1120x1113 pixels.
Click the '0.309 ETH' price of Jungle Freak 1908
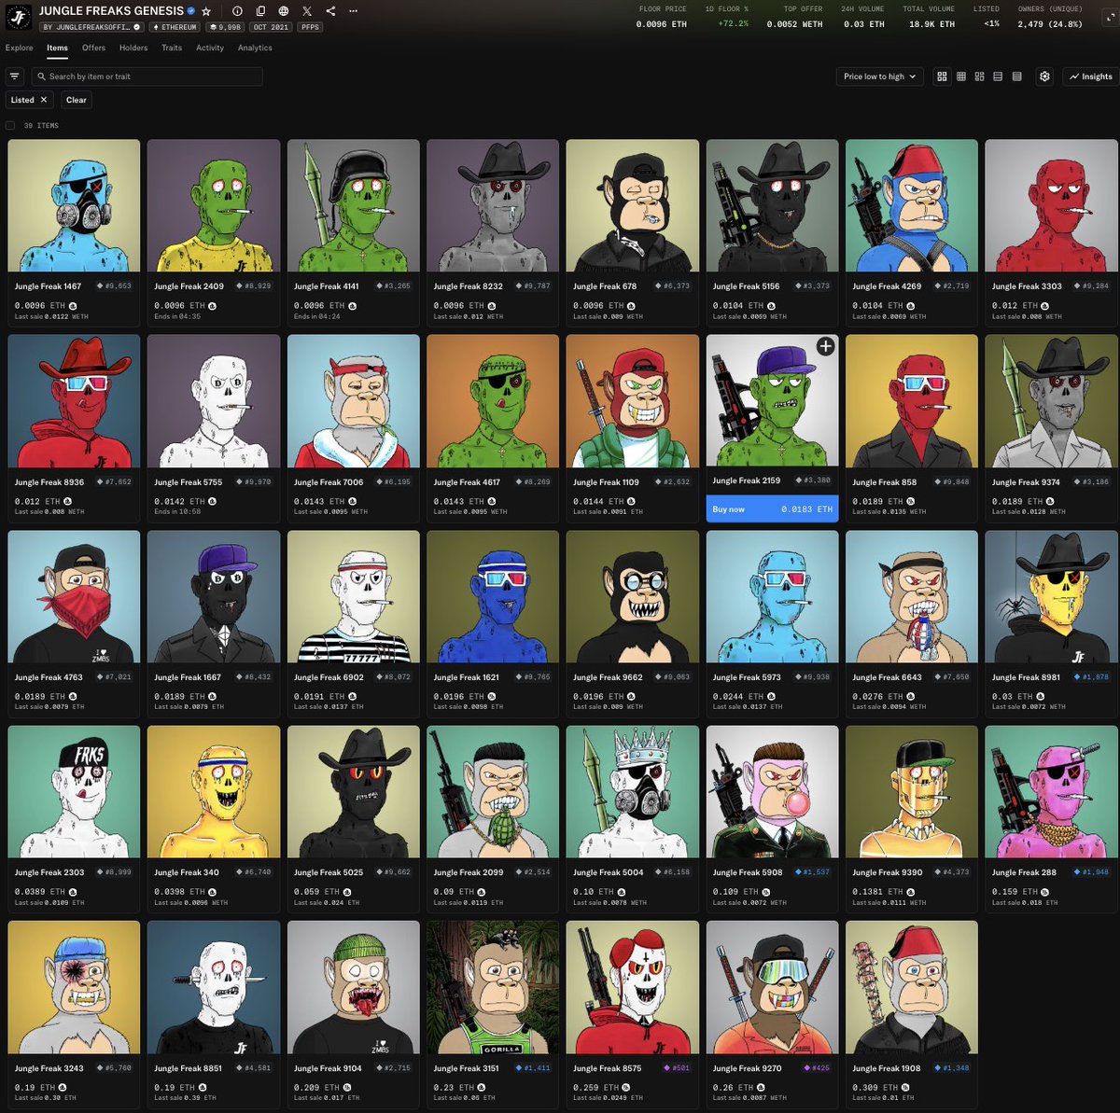coord(875,1087)
